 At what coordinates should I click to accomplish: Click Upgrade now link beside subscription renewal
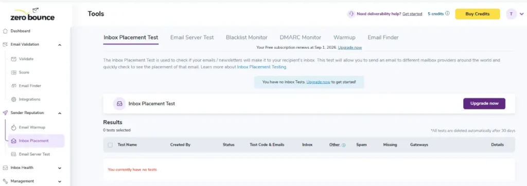(350, 48)
